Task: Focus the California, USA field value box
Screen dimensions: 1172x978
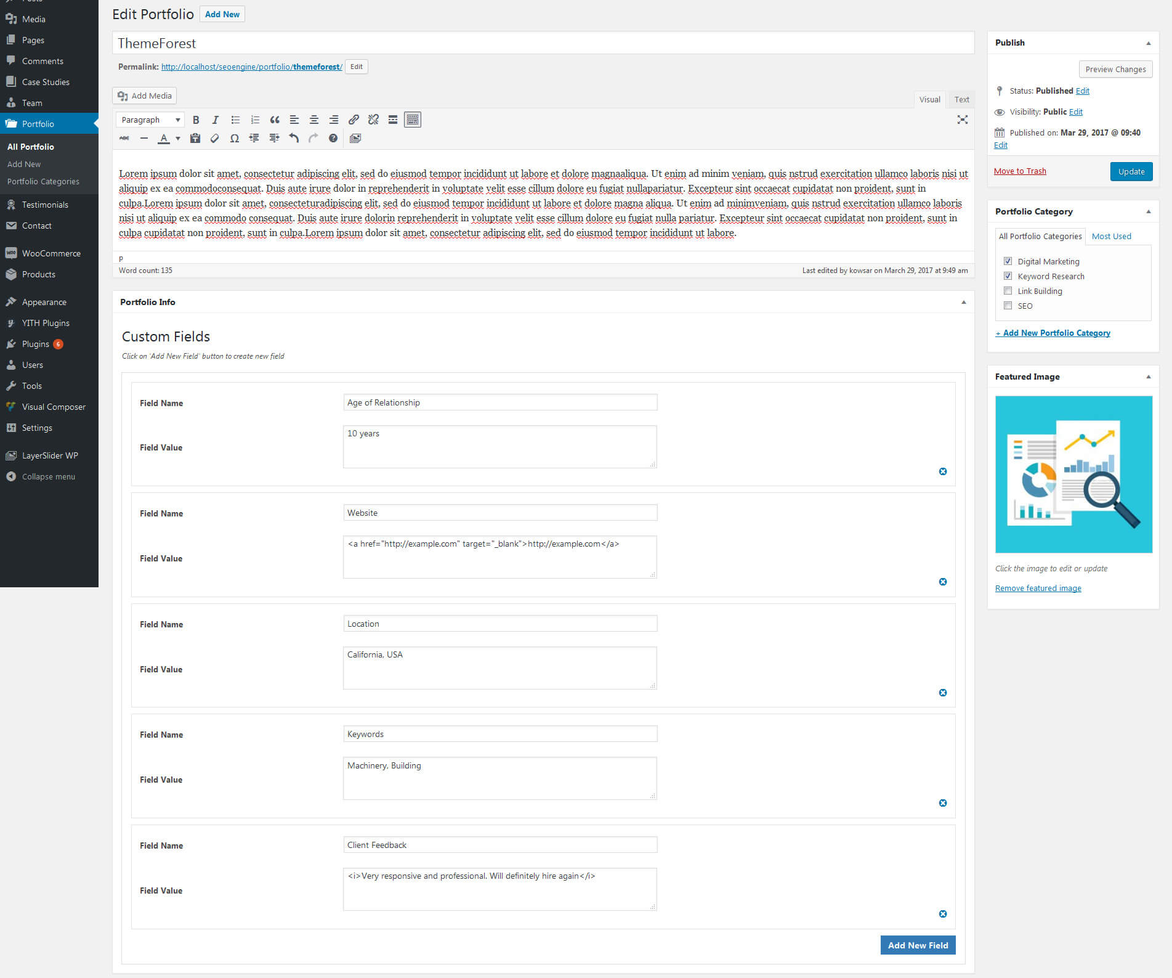Action: [500, 668]
